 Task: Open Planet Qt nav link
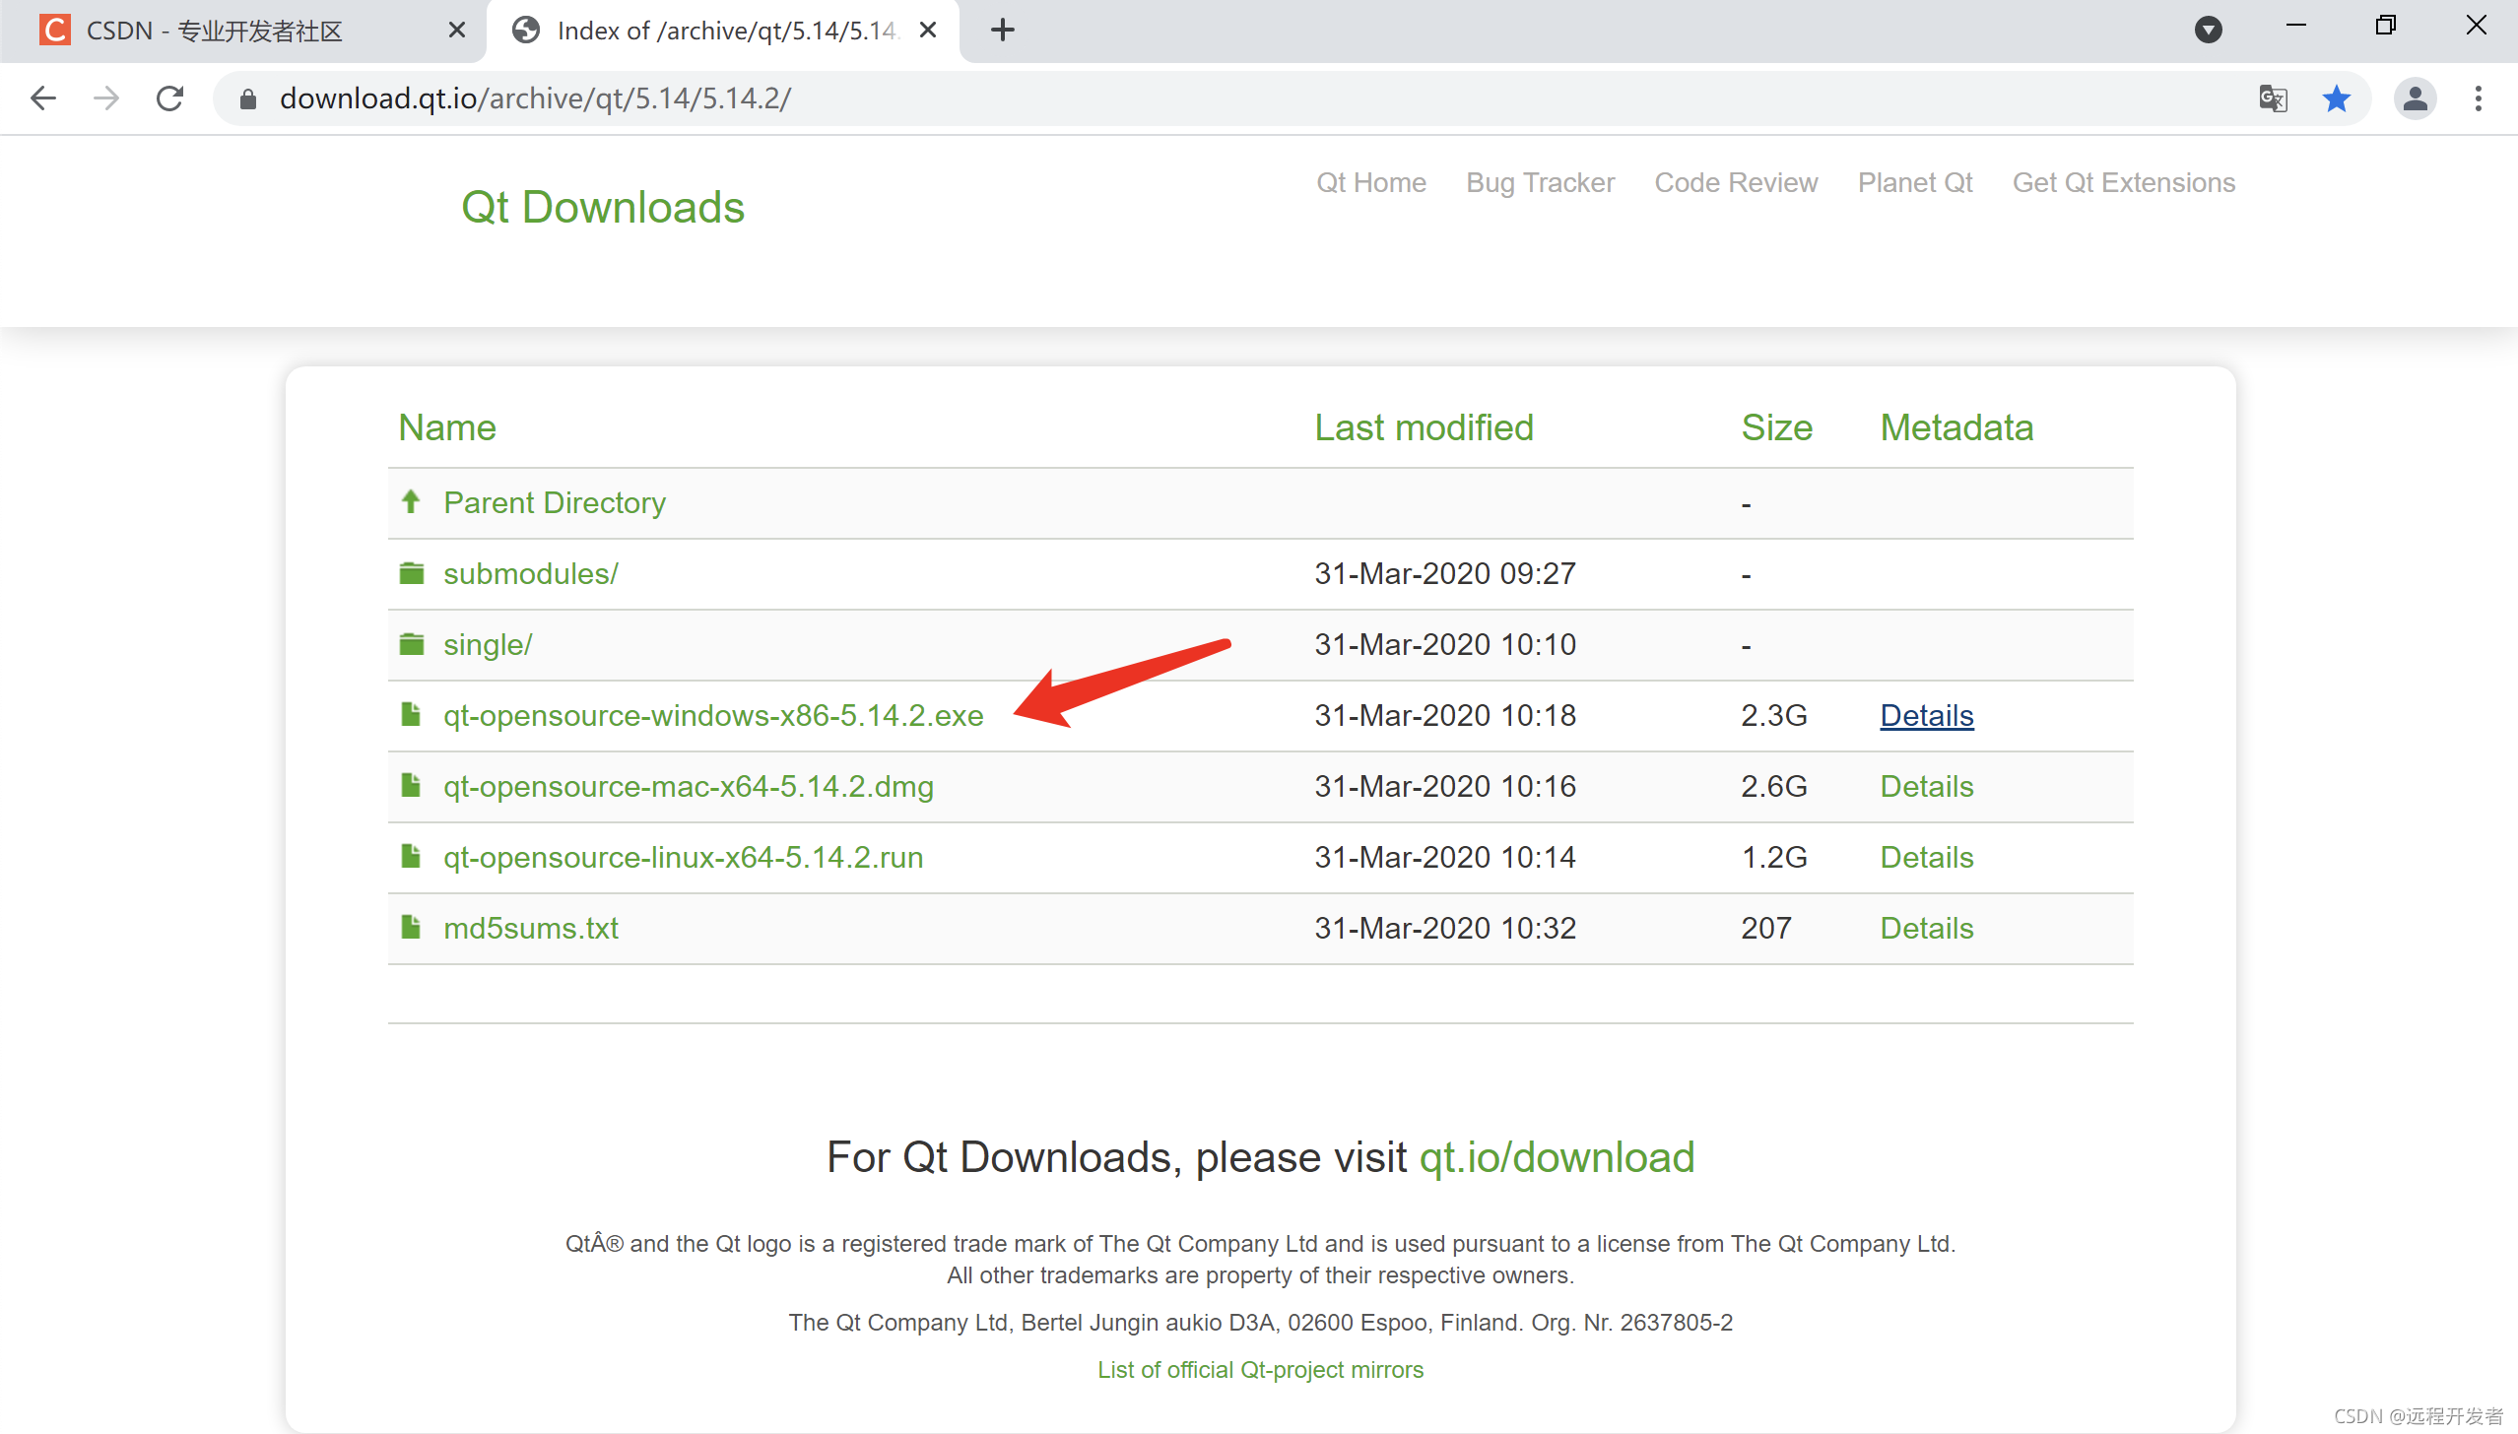click(1915, 183)
